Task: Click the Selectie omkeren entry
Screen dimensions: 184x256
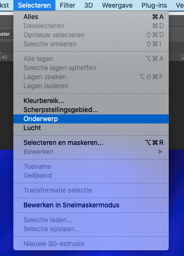Action: click(91, 44)
